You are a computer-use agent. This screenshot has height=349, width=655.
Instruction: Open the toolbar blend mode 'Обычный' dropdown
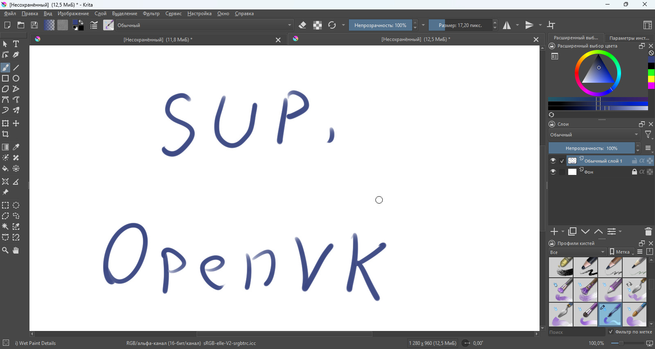pos(204,25)
